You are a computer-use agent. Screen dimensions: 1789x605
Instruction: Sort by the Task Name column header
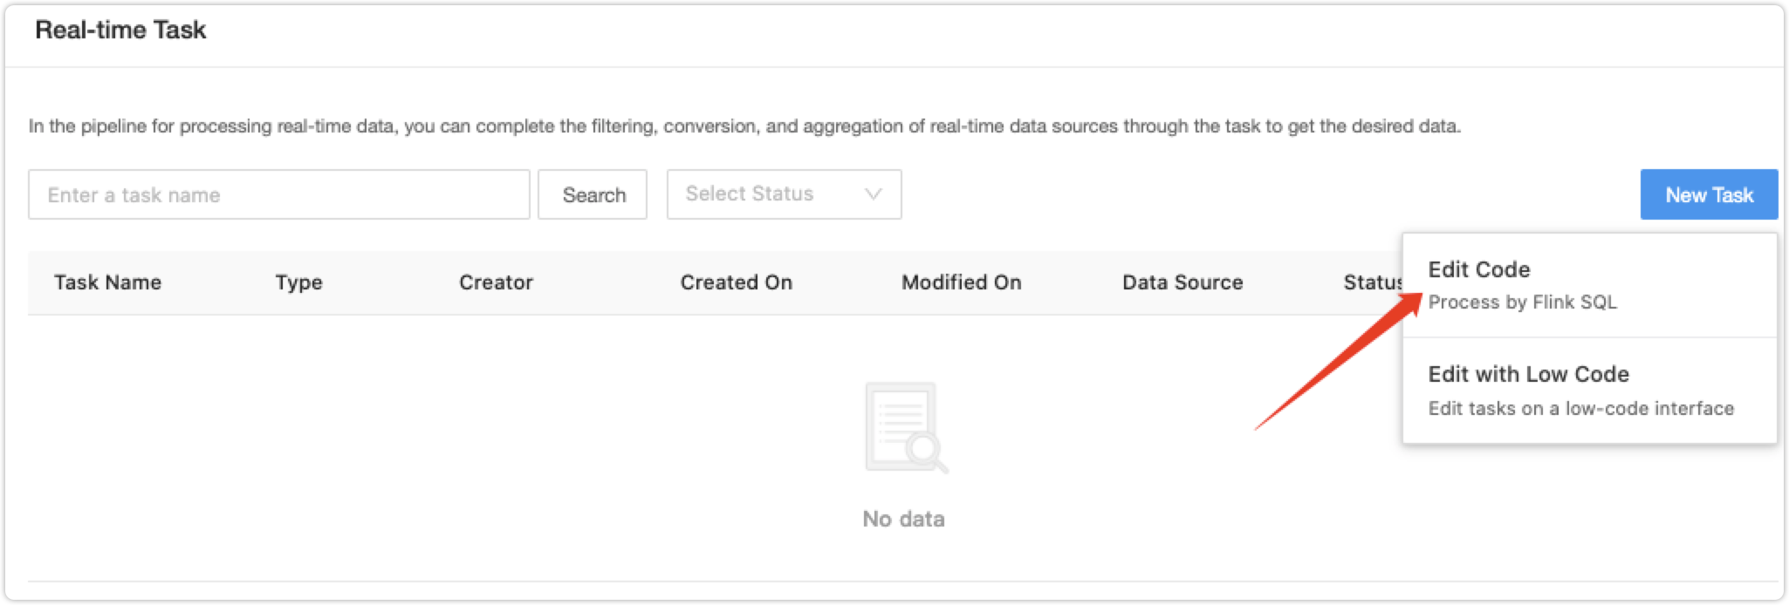[106, 282]
